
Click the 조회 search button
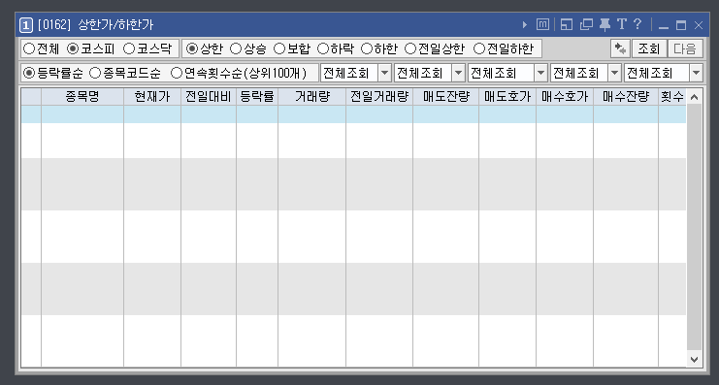[x=649, y=48]
